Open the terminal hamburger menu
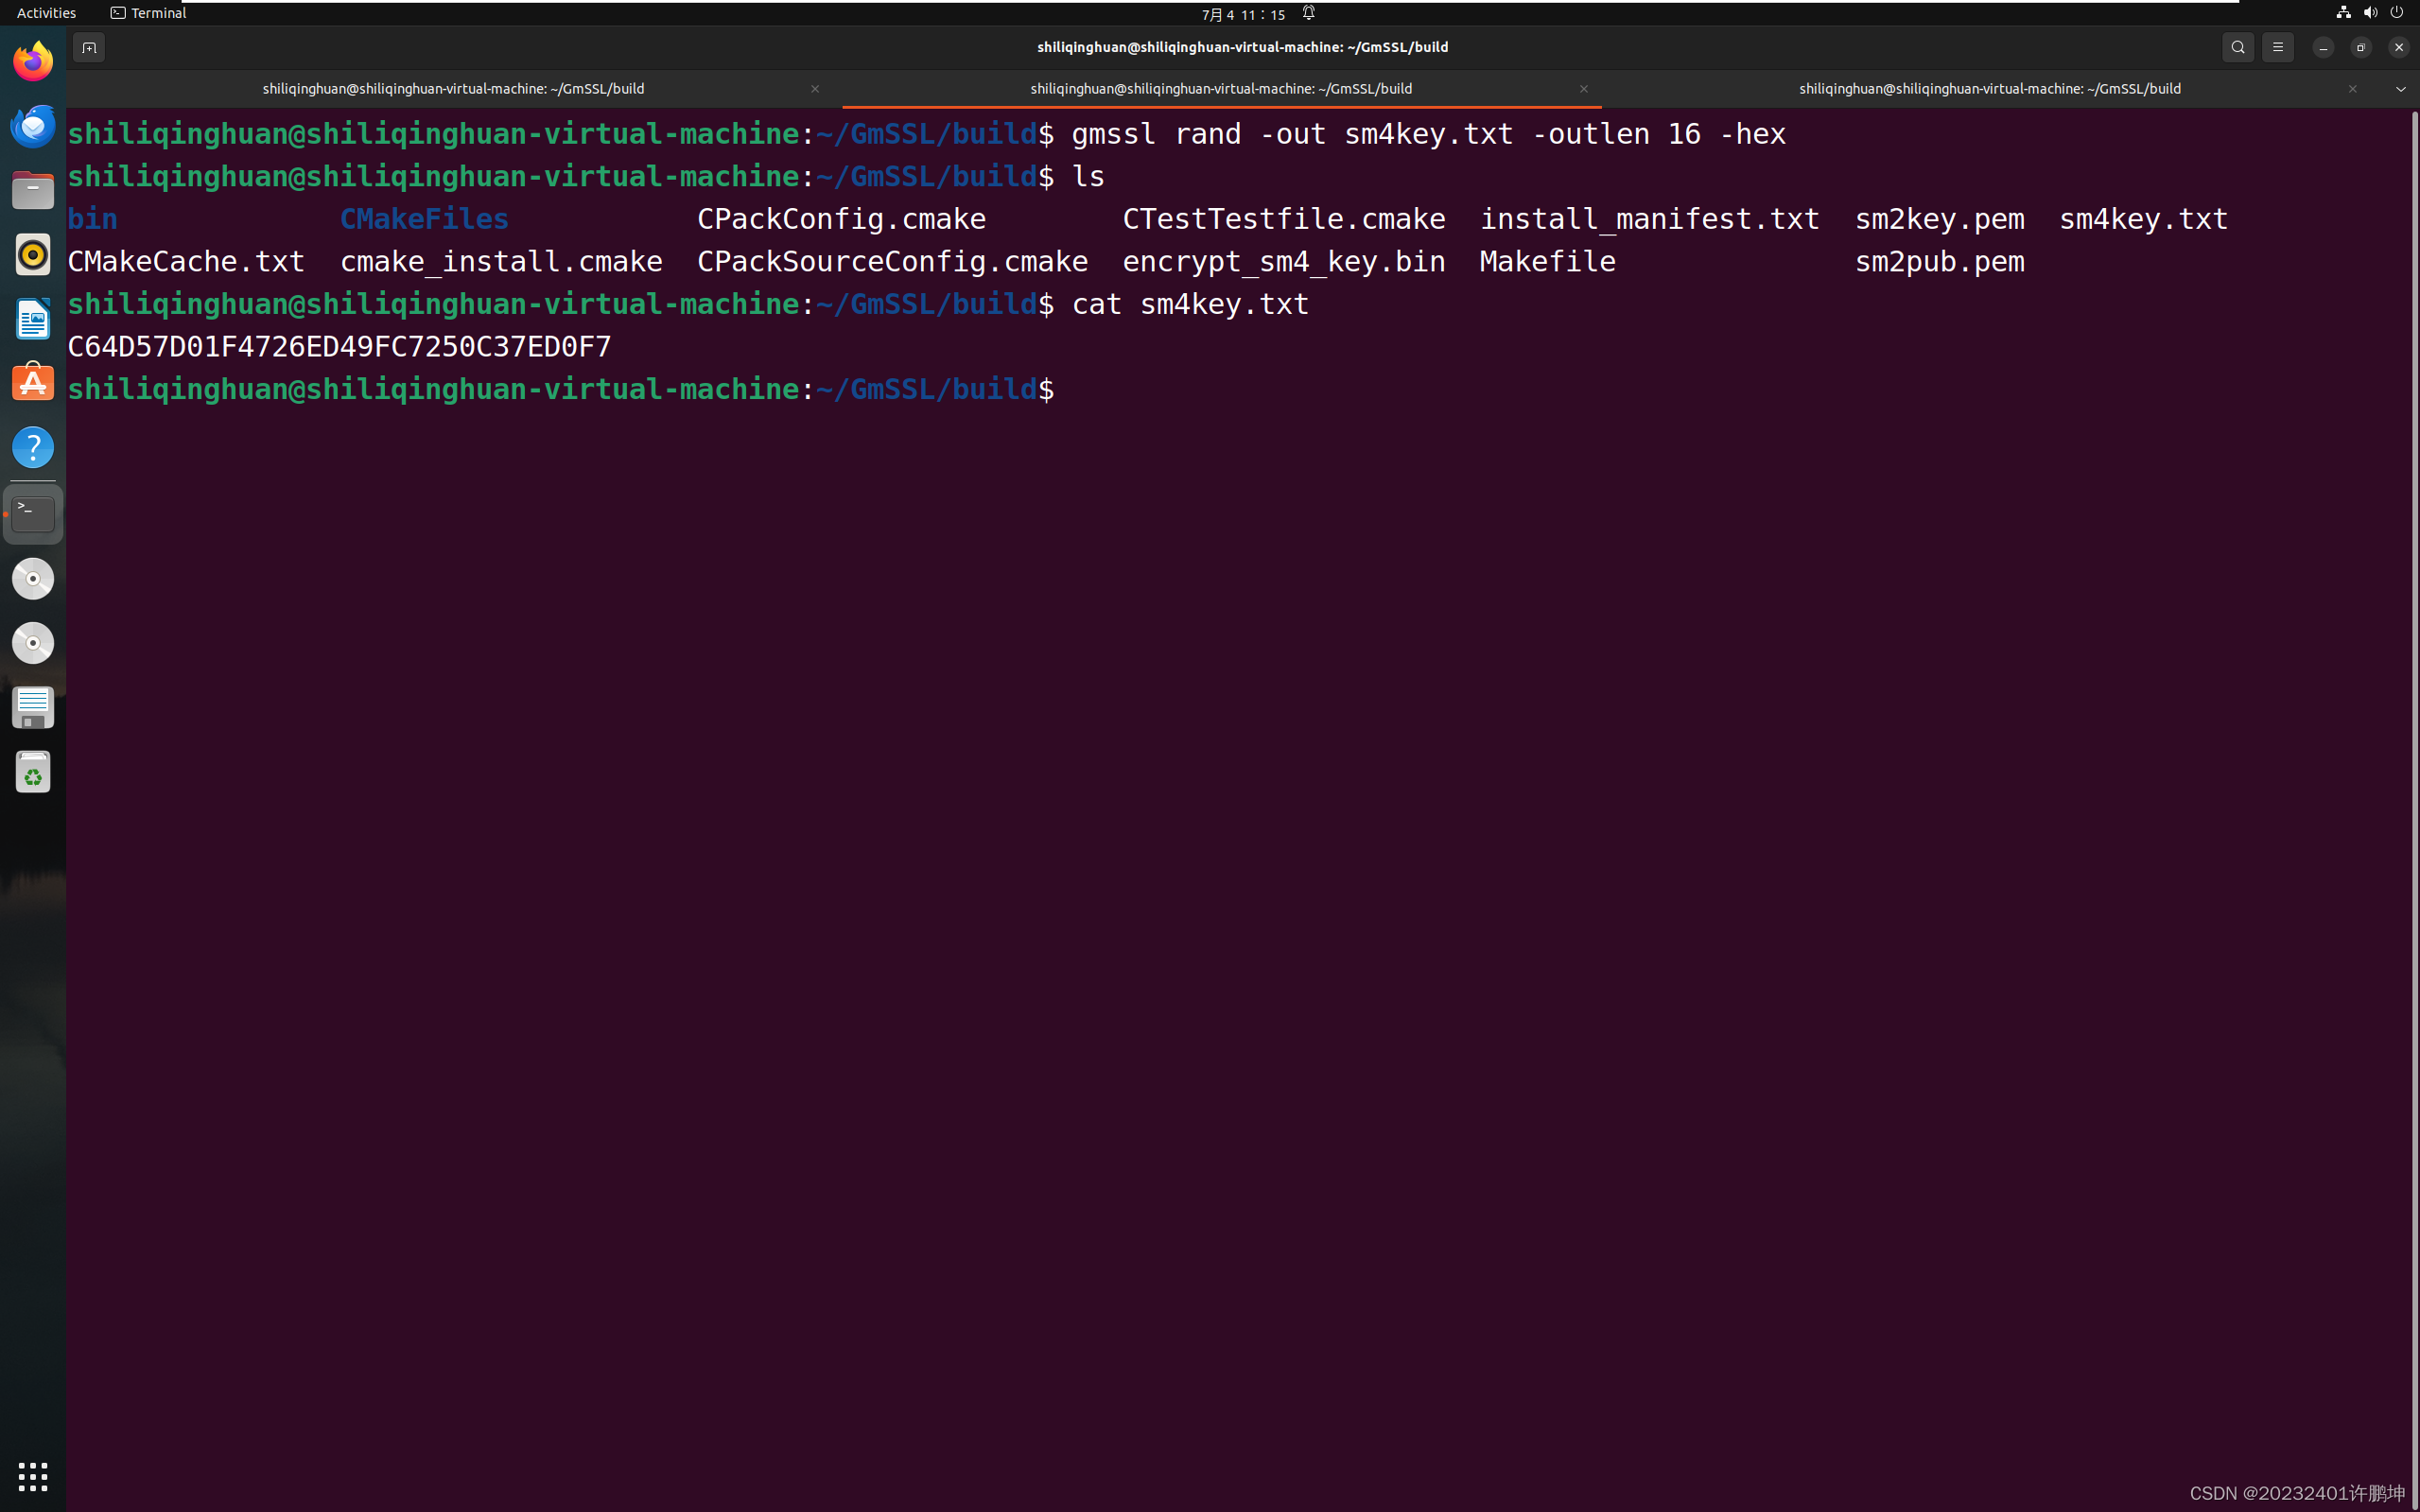The height and width of the screenshot is (1512, 2420). click(2278, 47)
